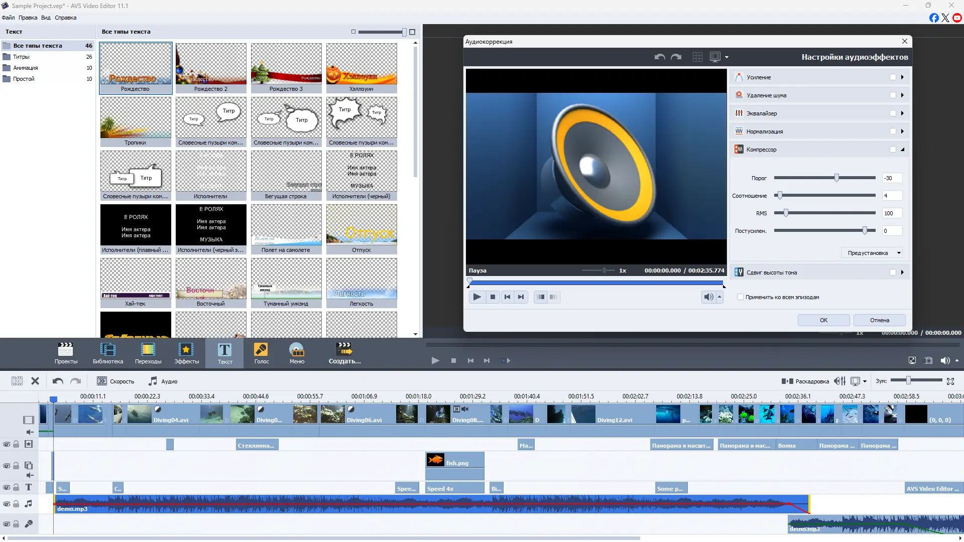Check Apply to all episodes (Применить ко всем эпизодам)

[x=740, y=297]
